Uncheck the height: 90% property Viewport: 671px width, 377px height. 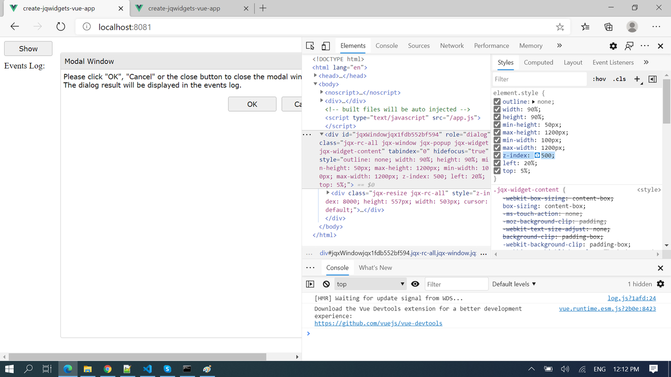tap(497, 117)
